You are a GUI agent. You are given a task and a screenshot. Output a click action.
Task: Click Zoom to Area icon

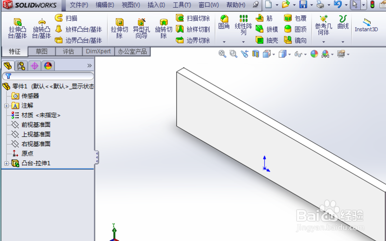point(234,54)
